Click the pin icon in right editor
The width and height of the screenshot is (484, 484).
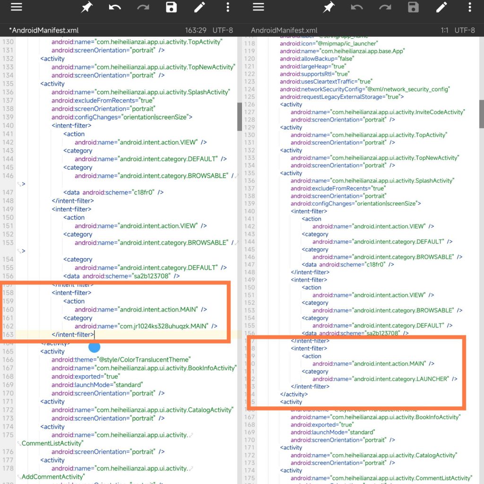click(328, 7)
